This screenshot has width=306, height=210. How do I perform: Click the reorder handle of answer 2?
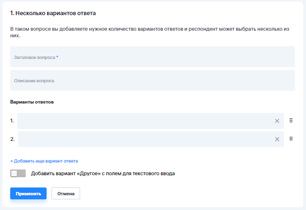(x=291, y=139)
